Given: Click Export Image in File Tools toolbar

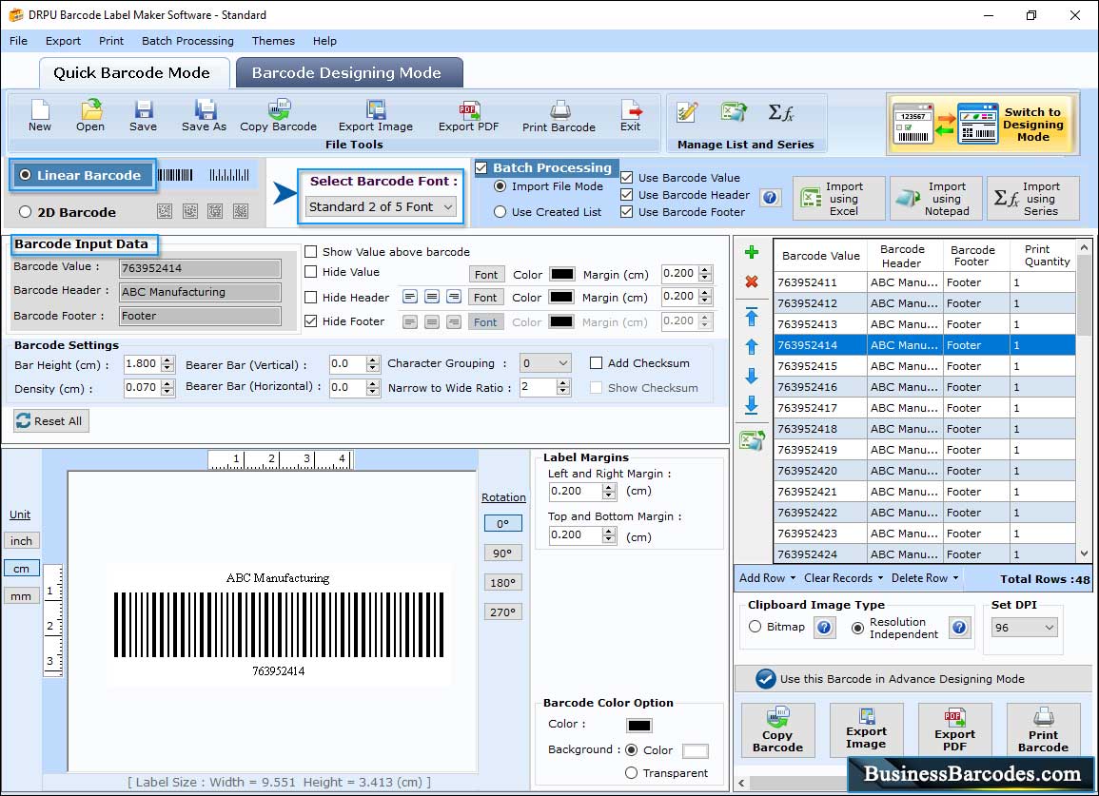Looking at the screenshot, I should point(376,115).
